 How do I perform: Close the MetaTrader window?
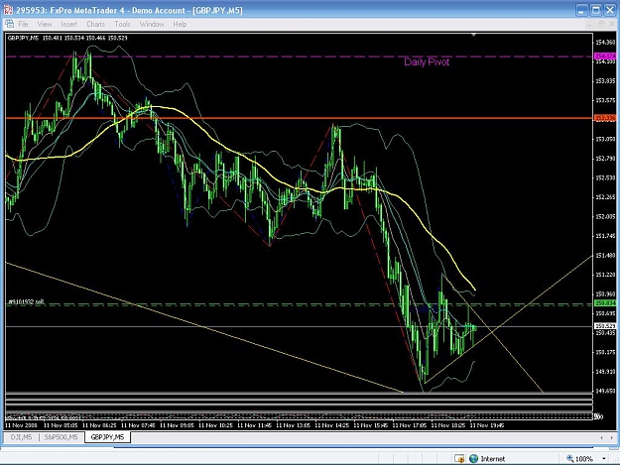(x=610, y=10)
